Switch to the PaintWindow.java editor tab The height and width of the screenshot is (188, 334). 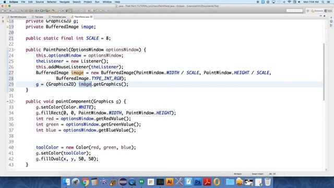pos(17,17)
